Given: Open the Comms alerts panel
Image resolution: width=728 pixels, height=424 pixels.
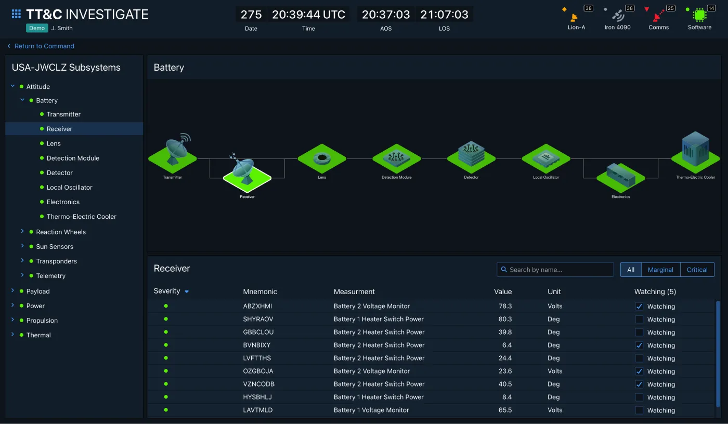Looking at the screenshot, I should pyautogui.click(x=658, y=16).
